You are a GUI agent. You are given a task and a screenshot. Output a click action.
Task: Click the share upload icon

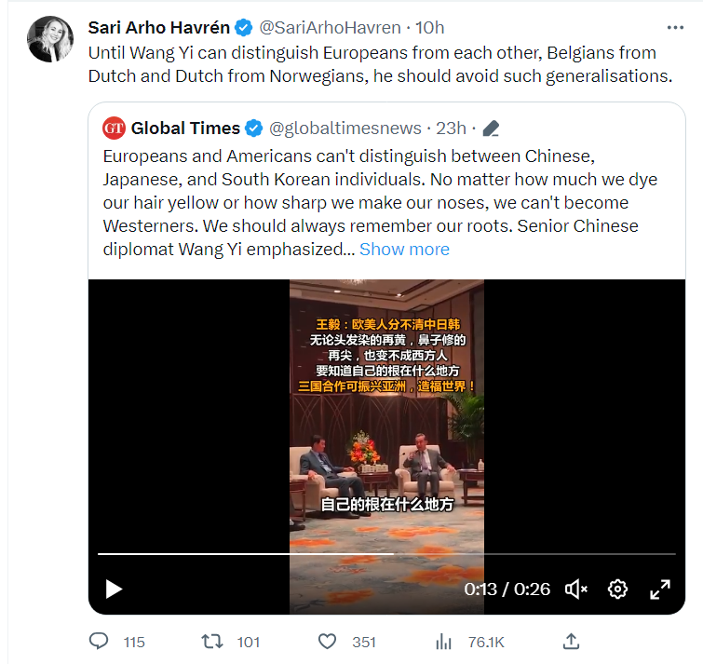572,642
